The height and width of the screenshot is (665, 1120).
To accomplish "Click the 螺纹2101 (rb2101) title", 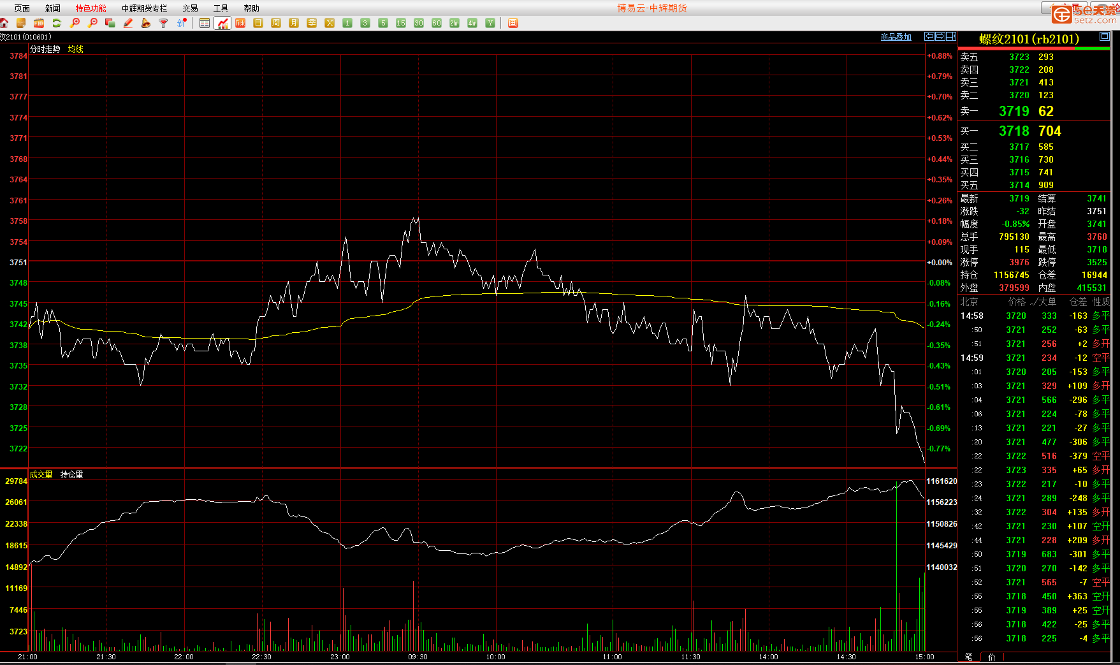I will pos(1029,39).
